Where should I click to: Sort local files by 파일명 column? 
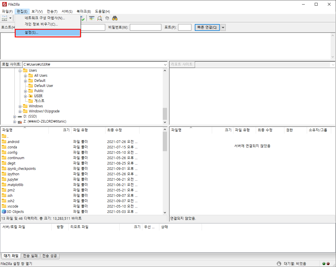(25, 130)
